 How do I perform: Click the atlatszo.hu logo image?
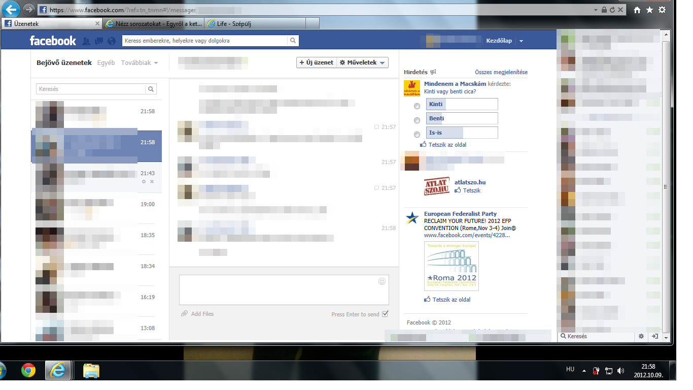(x=437, y=186)
